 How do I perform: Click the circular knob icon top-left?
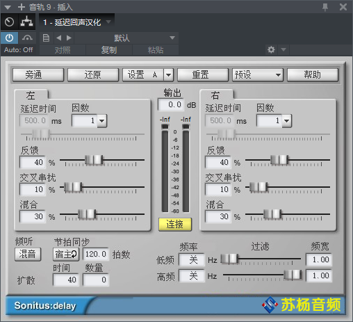coord(9,22)
